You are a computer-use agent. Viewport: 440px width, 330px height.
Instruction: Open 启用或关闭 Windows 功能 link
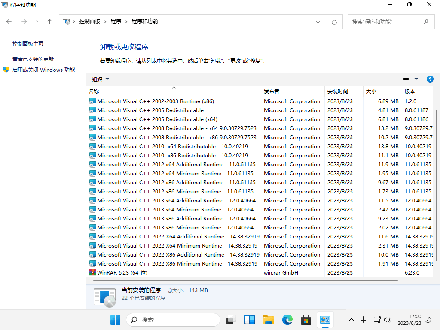(43, 70)
